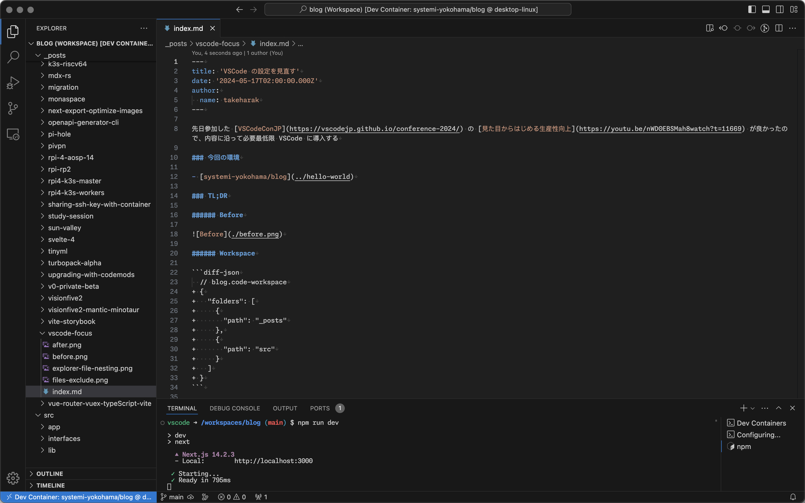Open the command center search box
This screenshot has width=805, height=503.
(x=418, y=9)
